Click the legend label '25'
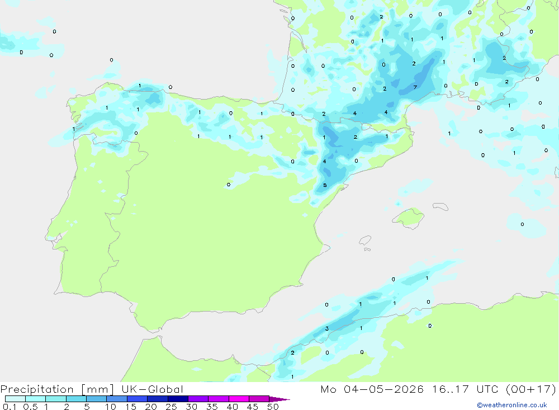This screenshot has height=410, width=559. point(171,407)
